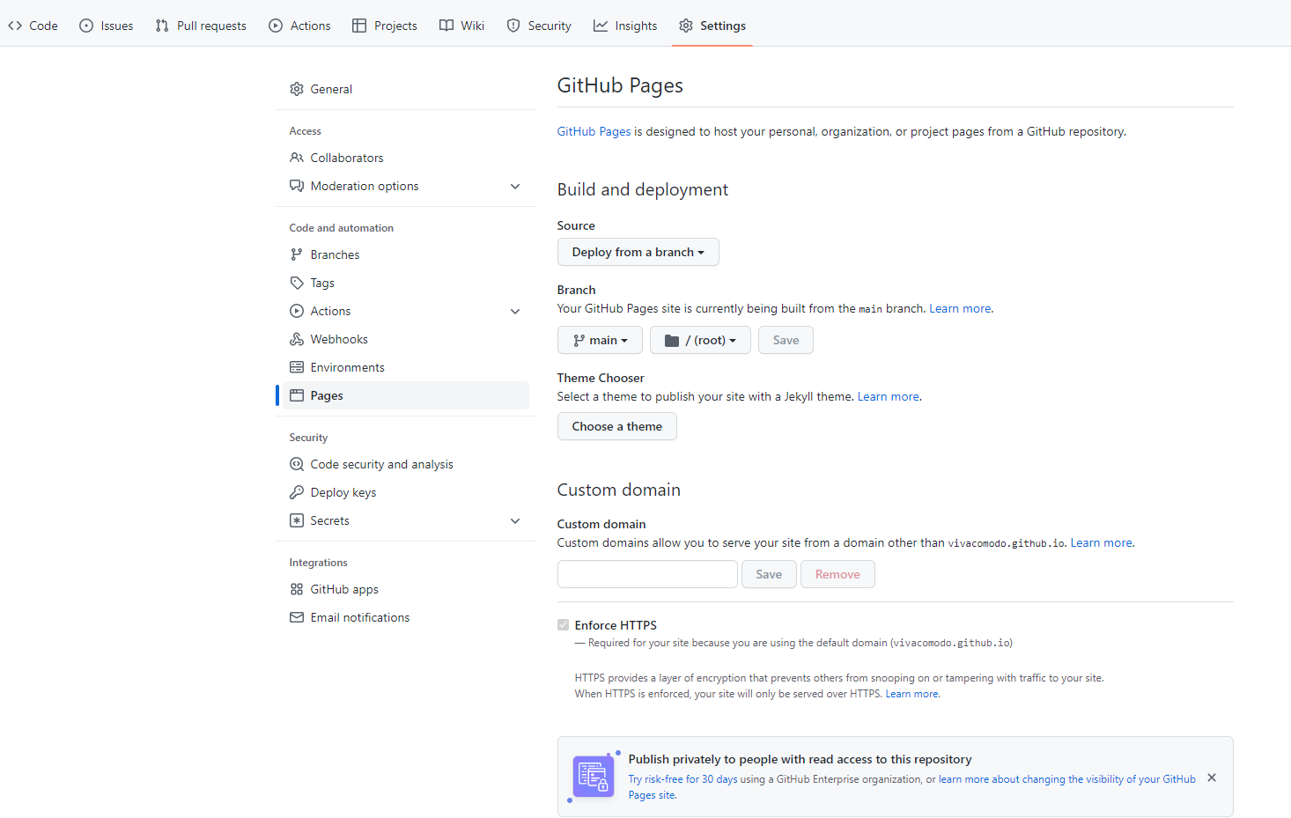Click the Deploy keys key icon
1291x818 pixels.
(297, 492)
